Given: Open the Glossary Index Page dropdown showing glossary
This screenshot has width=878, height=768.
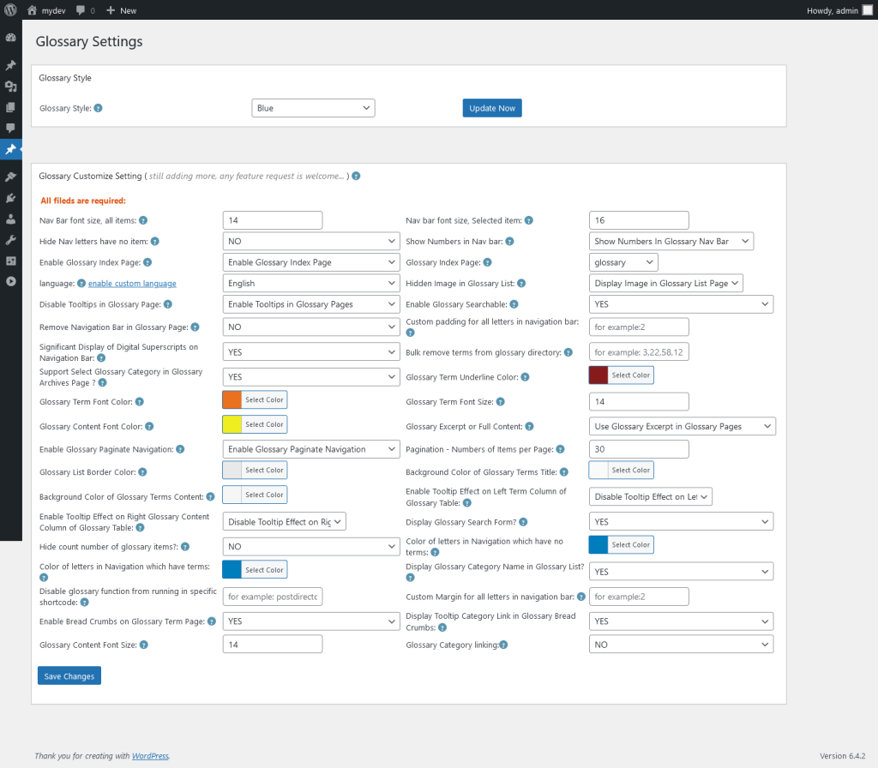Looking at the screenshot, I should pos(623,262).
